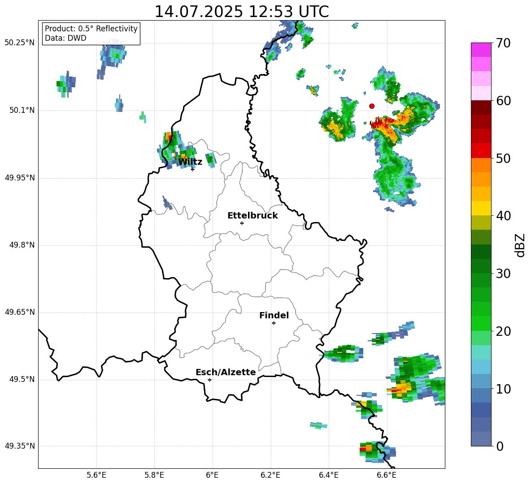Click the Esch/Alzette station cross marker
The image size is (531, 484).
click(x=209, y=380)
